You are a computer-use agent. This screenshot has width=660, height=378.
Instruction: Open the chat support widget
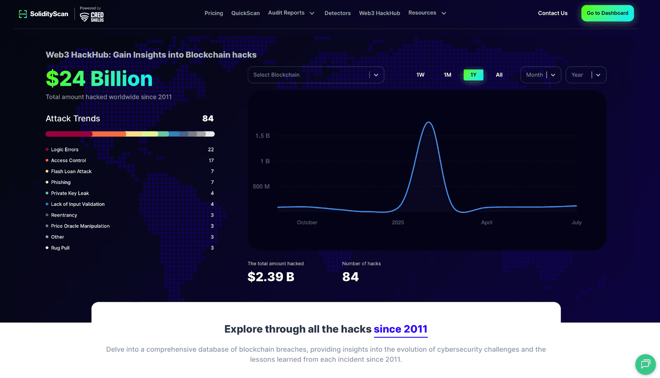point(645,364)
